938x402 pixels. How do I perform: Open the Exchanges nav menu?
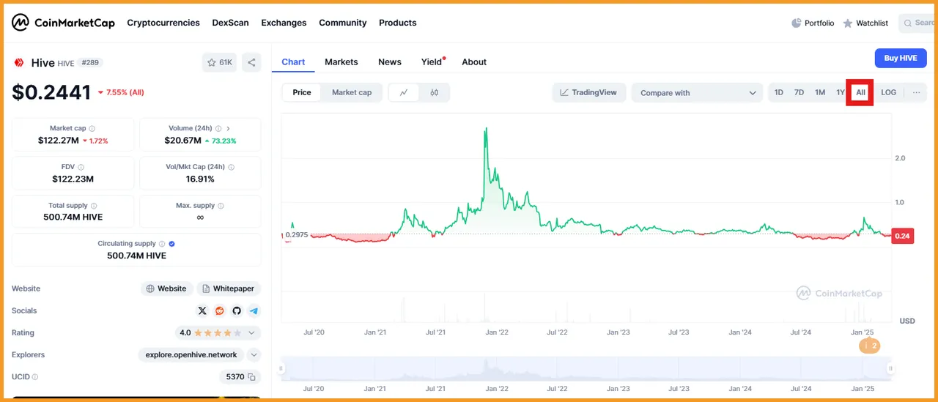(x=284, y=23)
